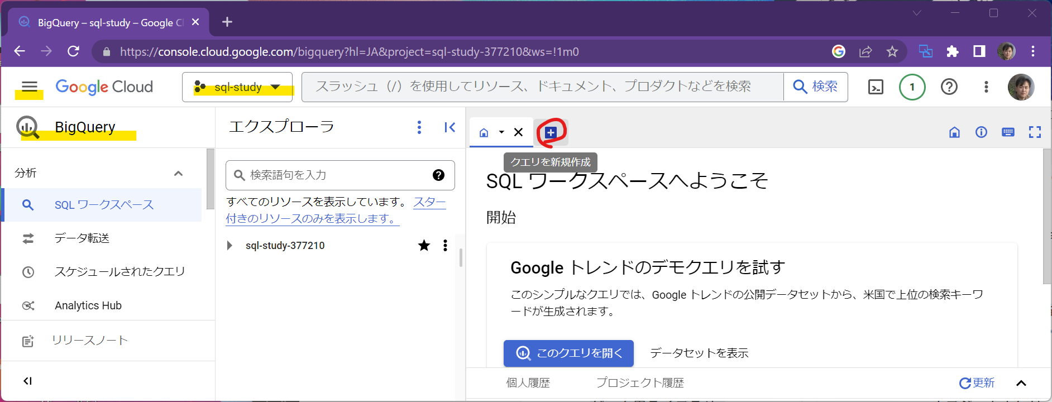1052x402 pixels.
Task: Click the 更新 refresh button
Action: pyautogui.click(x=977, y=383)
